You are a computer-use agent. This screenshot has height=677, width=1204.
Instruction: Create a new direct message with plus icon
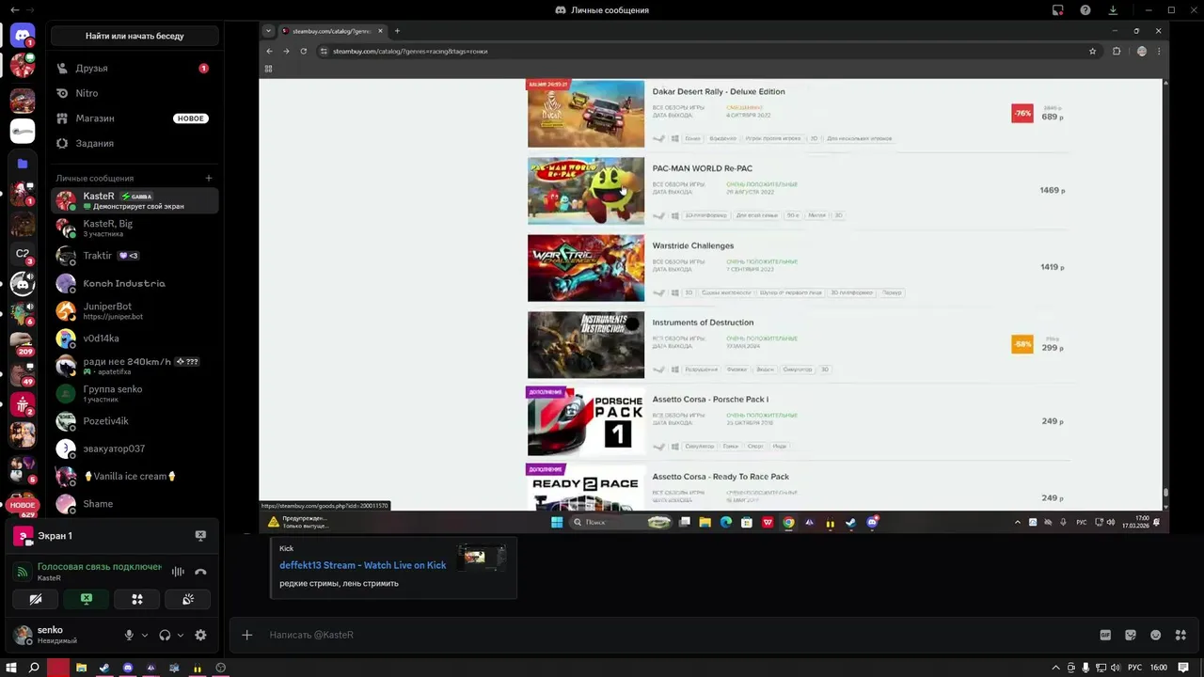(x=209, y=178)
